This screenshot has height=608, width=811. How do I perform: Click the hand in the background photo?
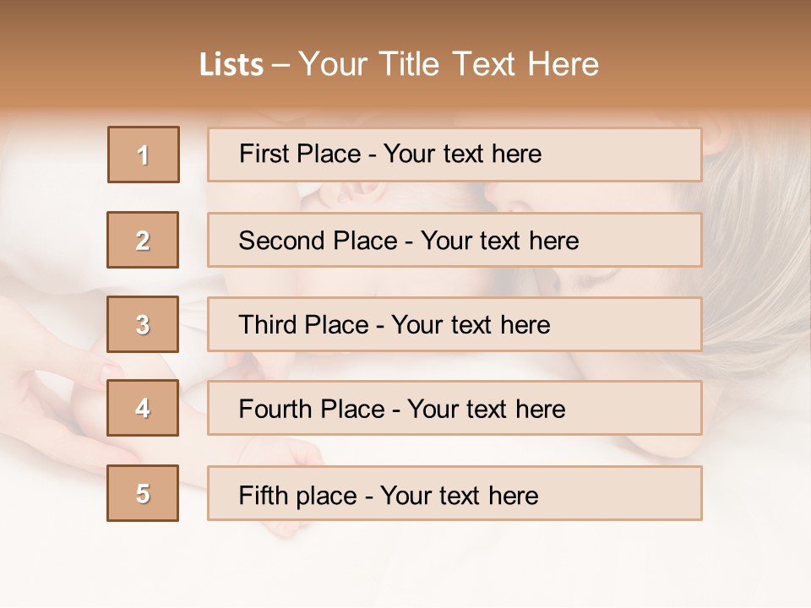pos(51,397)
